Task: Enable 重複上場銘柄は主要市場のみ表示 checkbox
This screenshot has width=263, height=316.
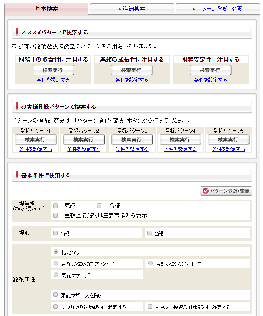Action: [x=56, y=215]
